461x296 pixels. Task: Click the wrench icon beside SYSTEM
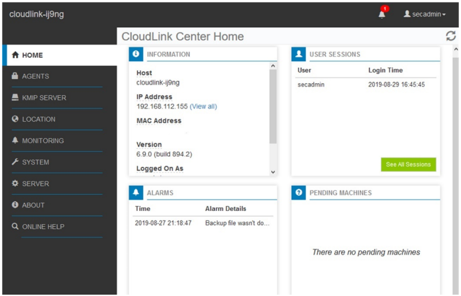15,162
